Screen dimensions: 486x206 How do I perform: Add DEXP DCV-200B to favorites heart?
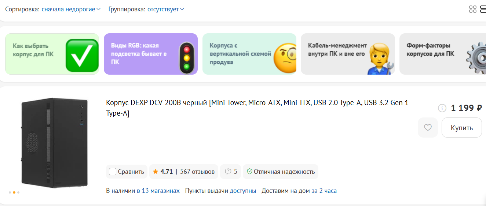[428, 127]
